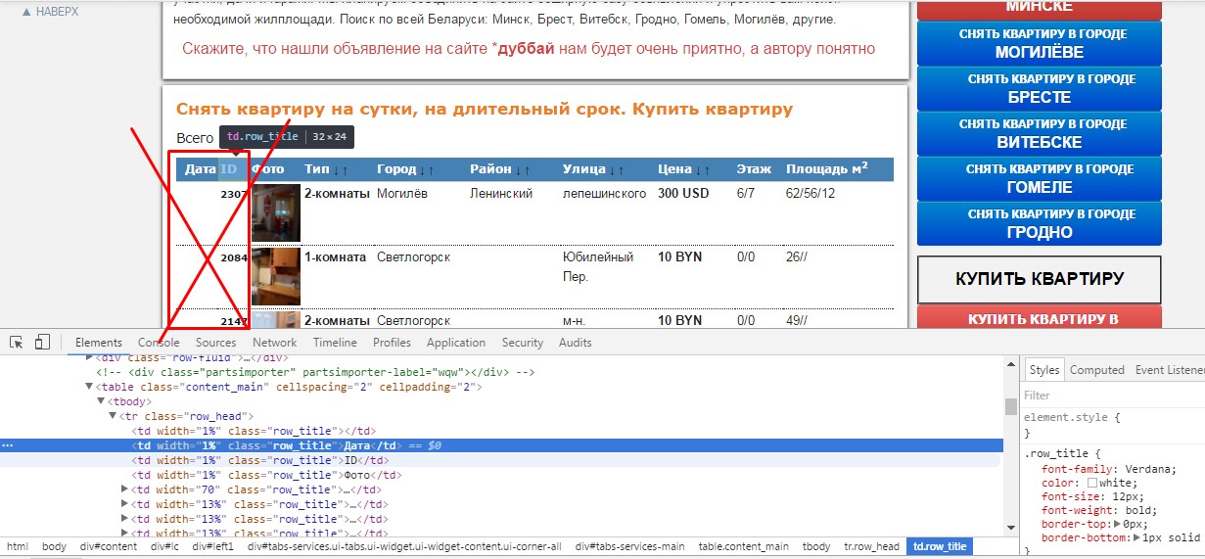This screenshot has width=1205, height=559.
Task: Collapse the table.content_main node
Action: click(x=89, y=387)
